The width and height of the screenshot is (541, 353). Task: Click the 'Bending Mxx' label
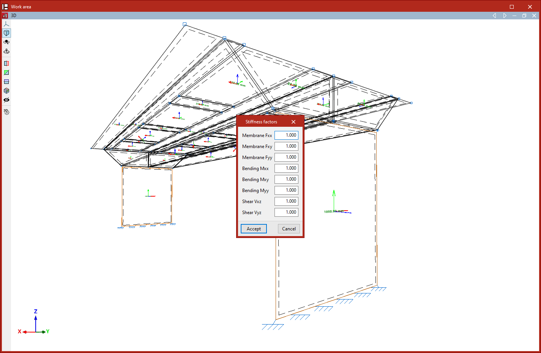(x=255, y=169)
